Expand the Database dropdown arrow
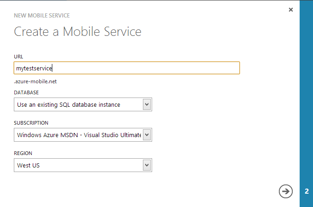 (x=147, y=104)
